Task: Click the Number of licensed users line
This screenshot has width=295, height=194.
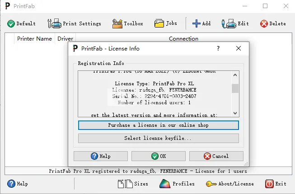Action: point(154,102)
